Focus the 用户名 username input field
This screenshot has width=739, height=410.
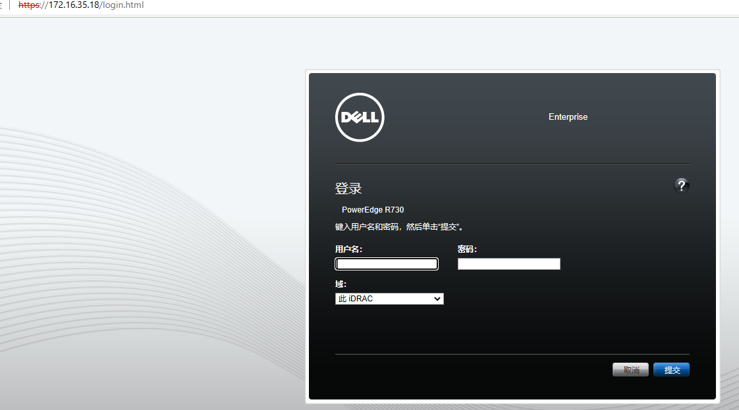387,264
